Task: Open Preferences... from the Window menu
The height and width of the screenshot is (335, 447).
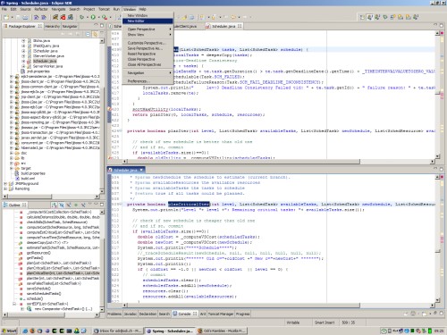Action: (148, 81)
